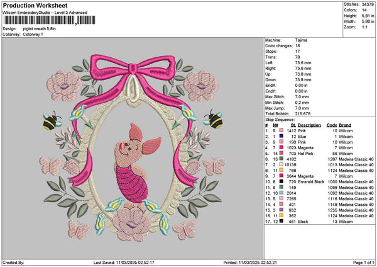377x267 pixels.
Task: Click the Total Bobbin value 215.67ft
Action: tap(303, 114)
